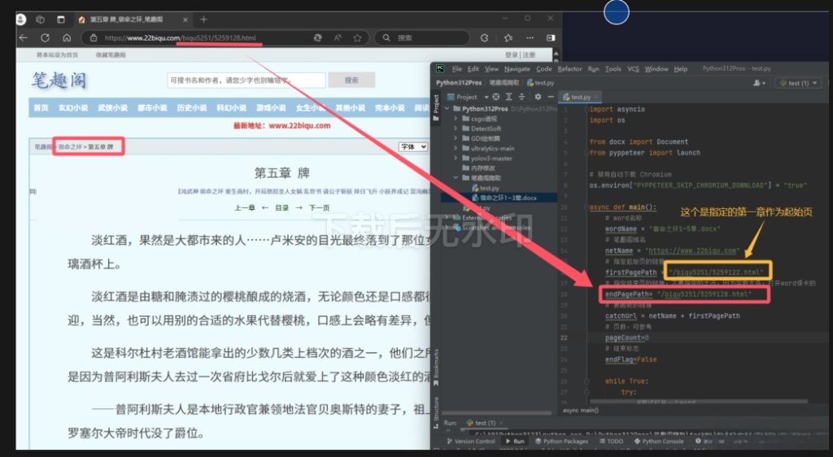Click the refresh icon inside the address bar
Viewport: 833px width, 457px height.
point(318,37)
